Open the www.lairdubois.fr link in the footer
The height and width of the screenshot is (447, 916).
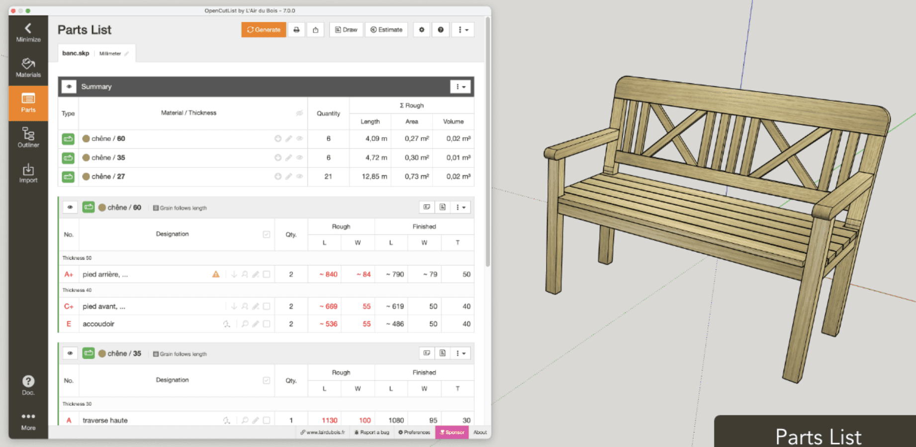tap(323, 432)
